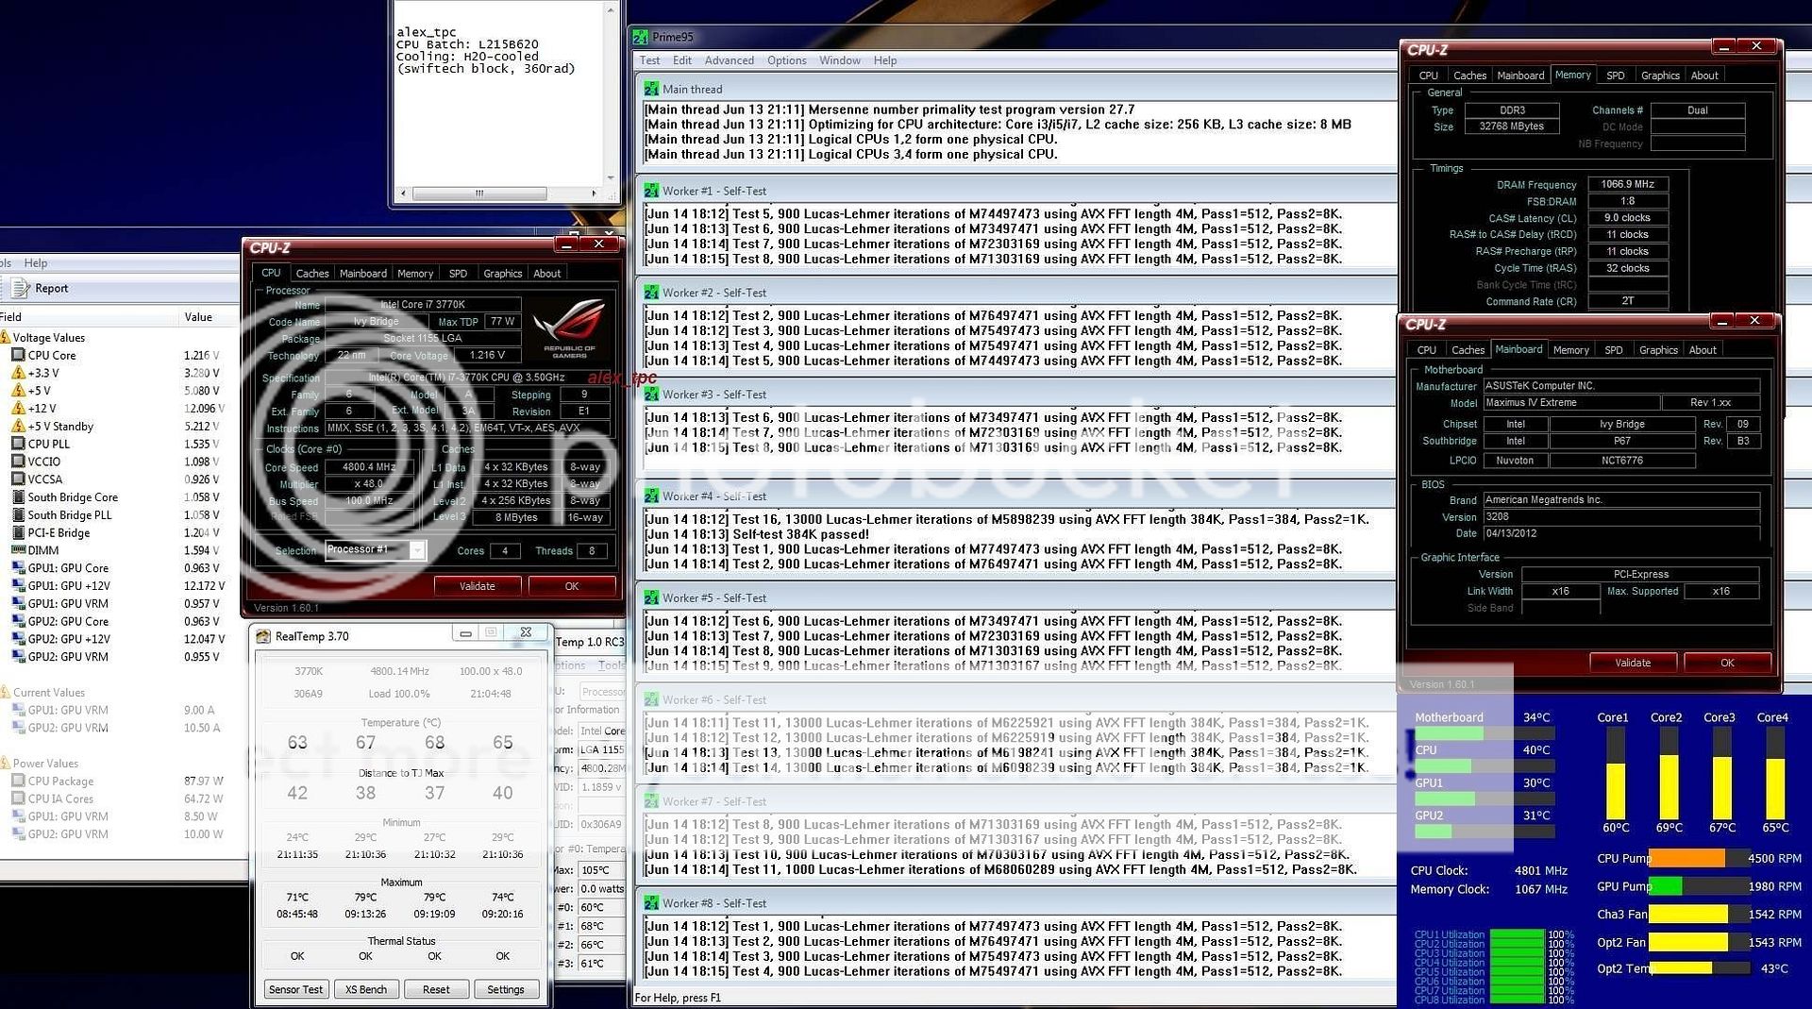Open the Help menu in sensor window
The width and height of the screenshot is (1812, 1009).
(36, 262)
